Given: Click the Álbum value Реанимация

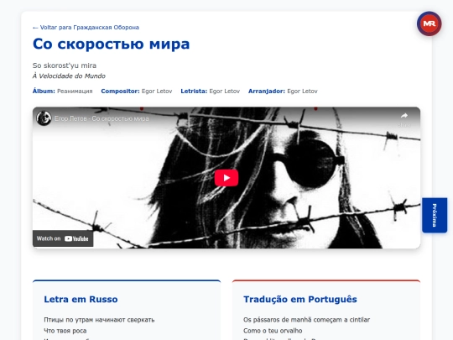Looking at the screenshot, I should point(75,92).
